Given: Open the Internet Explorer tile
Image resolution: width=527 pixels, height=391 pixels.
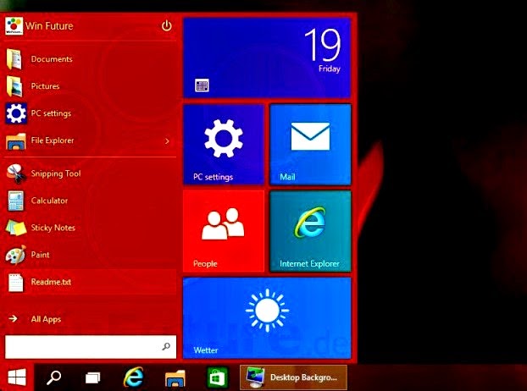Looking at the screenshot, I should pos(310,231).
